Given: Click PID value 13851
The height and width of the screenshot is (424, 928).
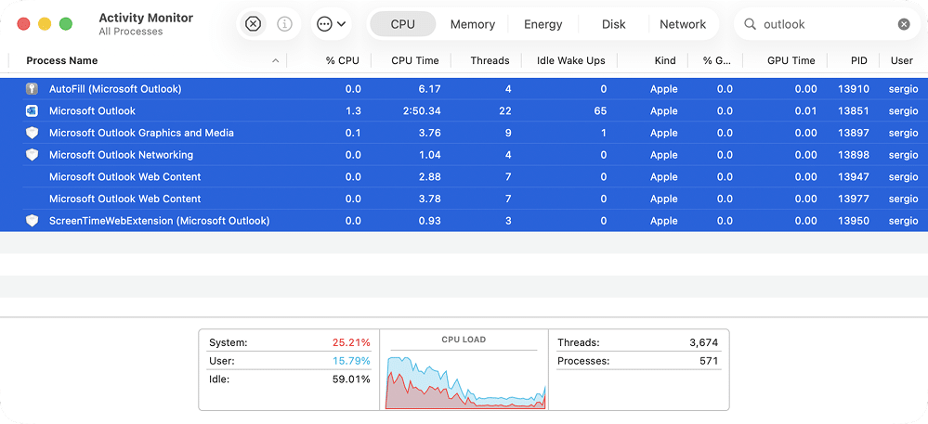Looking at the screenshot, I should coord(854,111).
